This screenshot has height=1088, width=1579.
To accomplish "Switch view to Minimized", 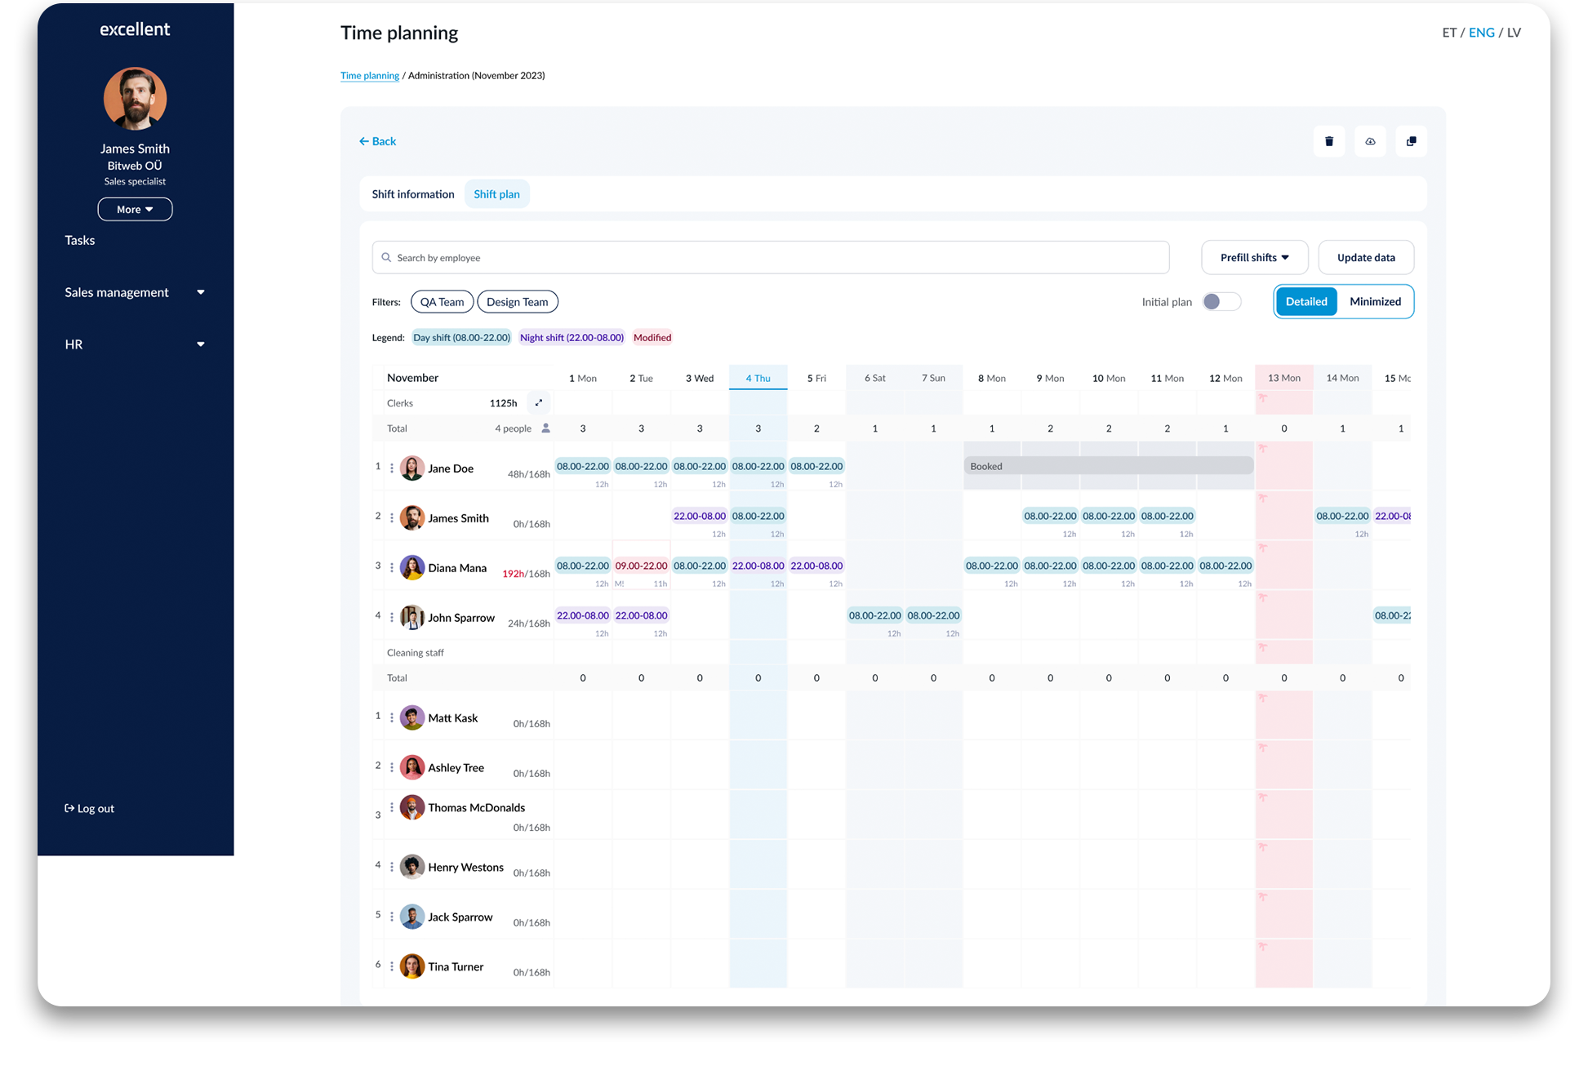I will click(1375, 301).
